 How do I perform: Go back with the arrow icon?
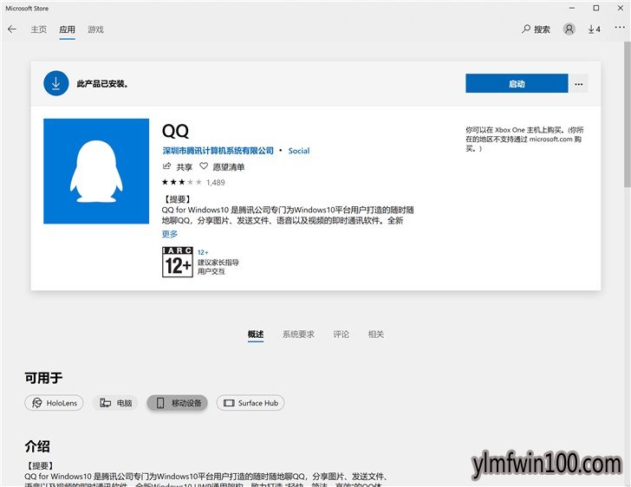pyautogui.click(x=12, y=29)
